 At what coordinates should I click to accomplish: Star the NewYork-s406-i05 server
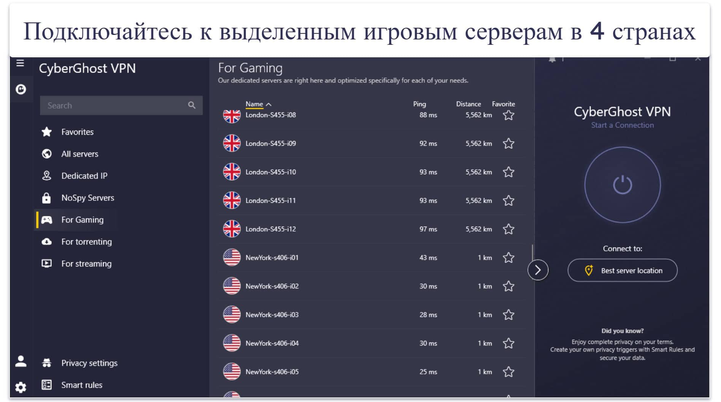[x=509, y=372]
